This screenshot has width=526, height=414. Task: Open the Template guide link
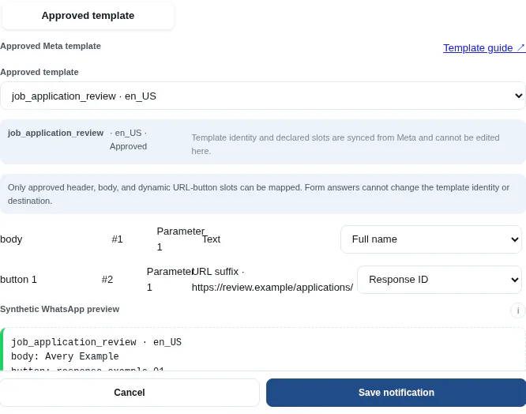pyautogui.click(x=484, y=48)
